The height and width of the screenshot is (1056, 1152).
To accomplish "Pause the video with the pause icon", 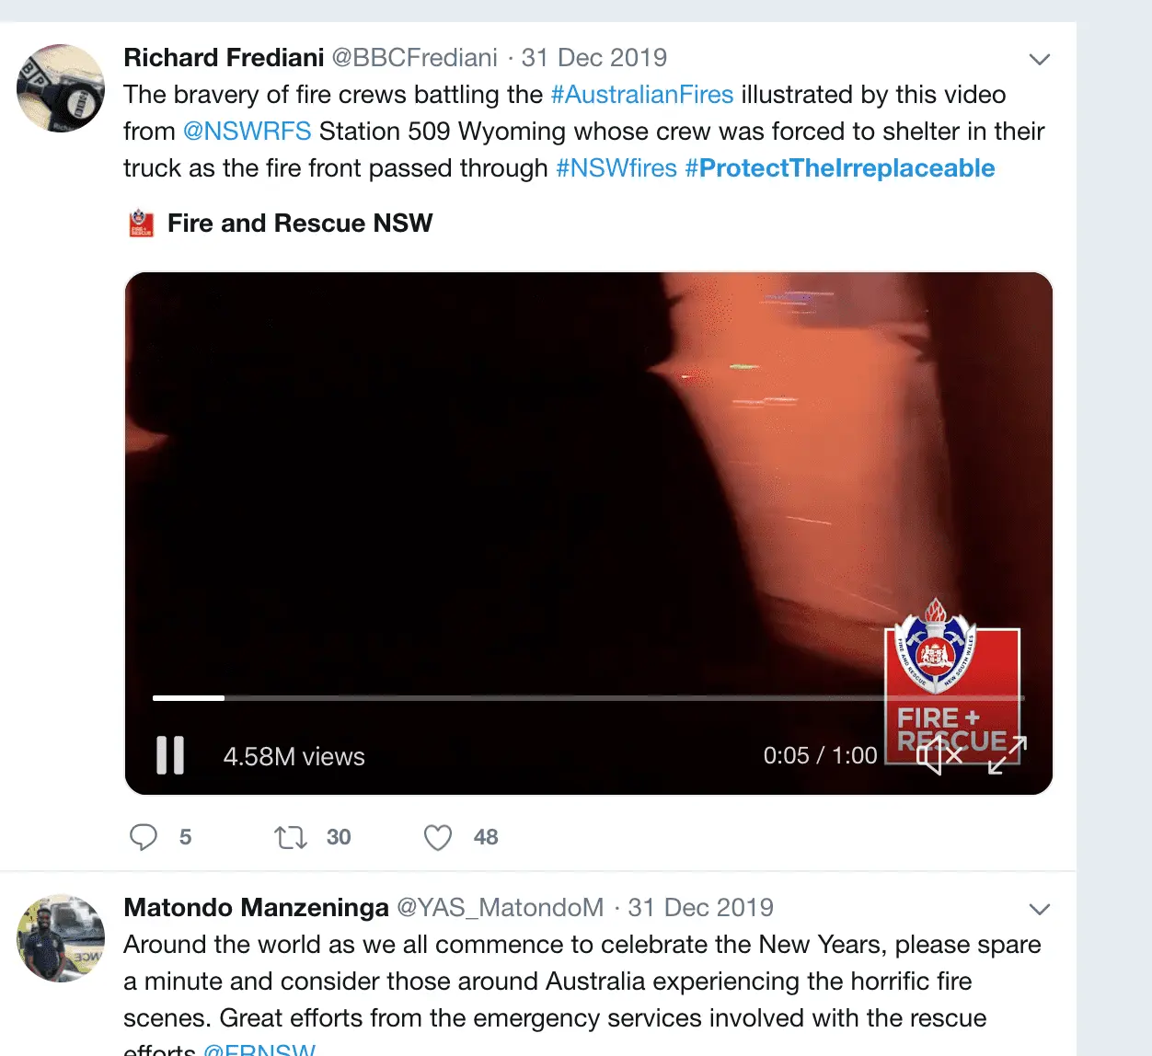I will [x=170, y=755].
